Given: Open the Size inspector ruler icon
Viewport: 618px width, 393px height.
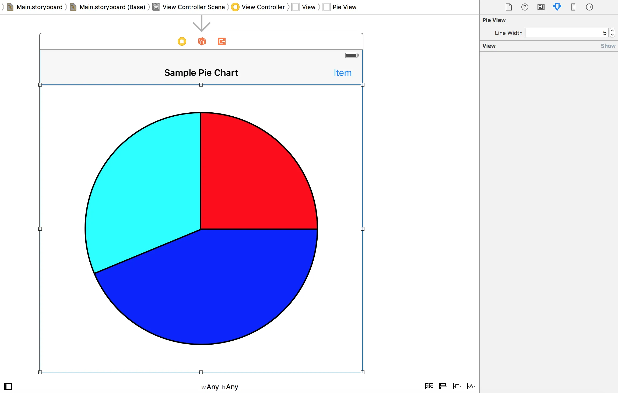Looking at the screenshot, I should 573,7.
